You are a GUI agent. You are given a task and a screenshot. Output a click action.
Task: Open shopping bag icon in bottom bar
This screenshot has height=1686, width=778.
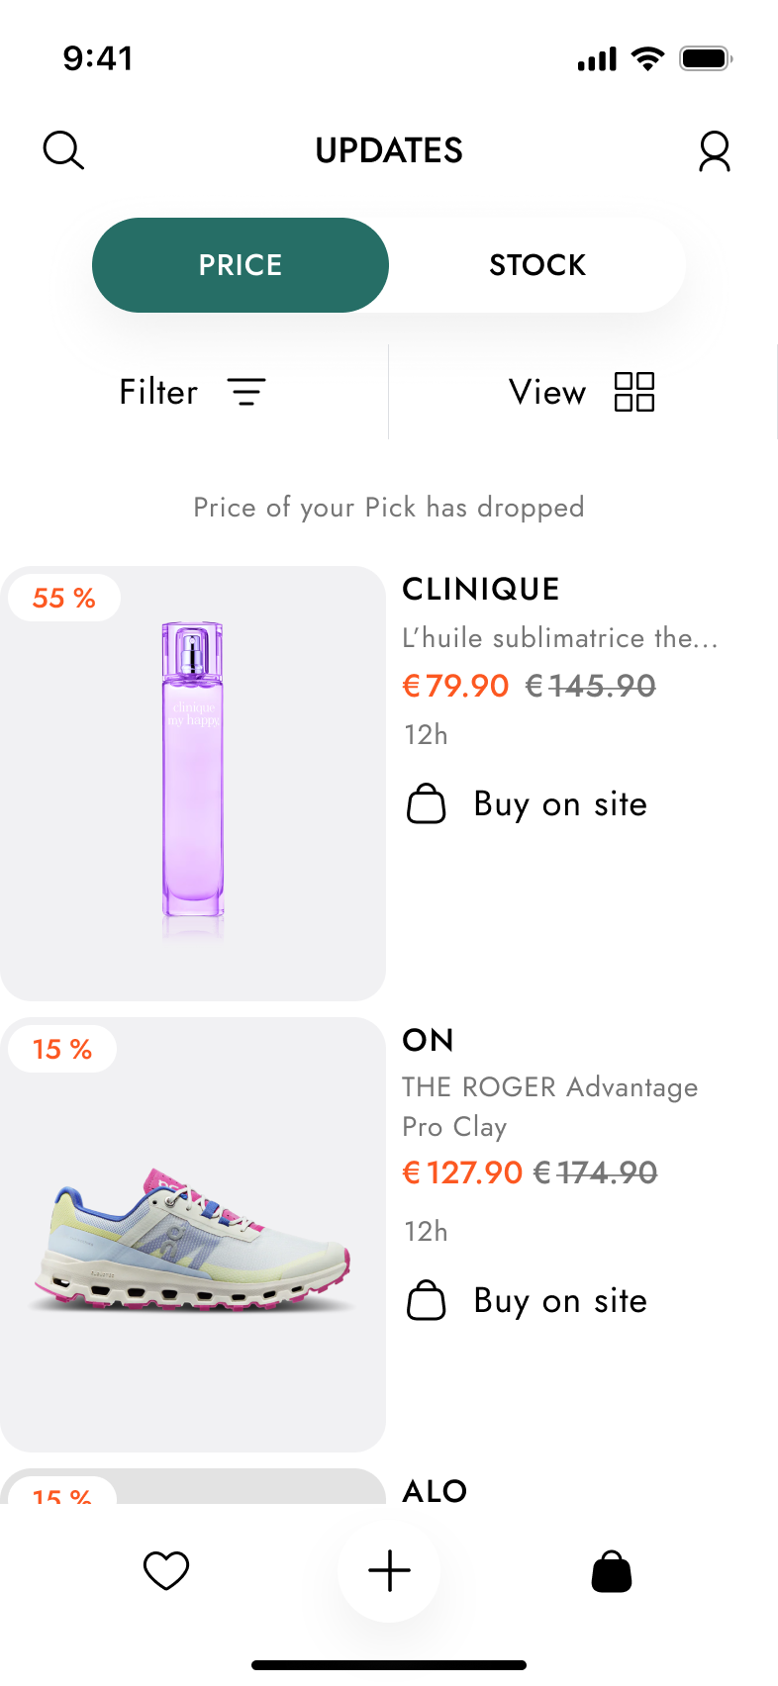pos(612,1571)
